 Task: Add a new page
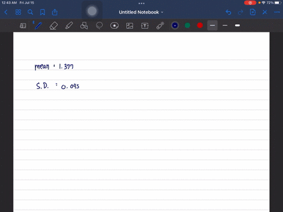pos(252,12)
